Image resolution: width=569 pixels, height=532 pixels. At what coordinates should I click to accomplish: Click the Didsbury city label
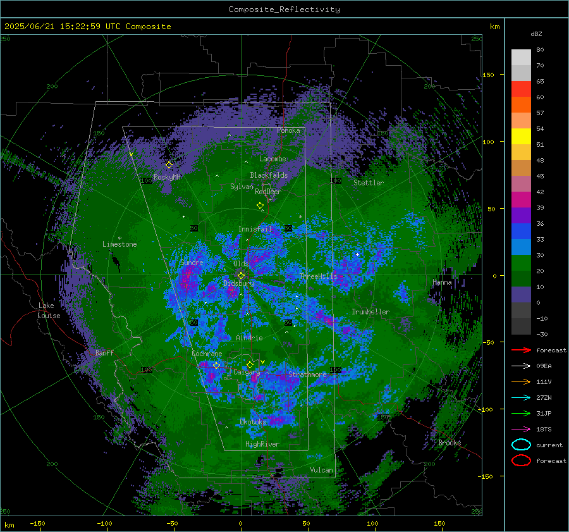(x=238, y=283)
